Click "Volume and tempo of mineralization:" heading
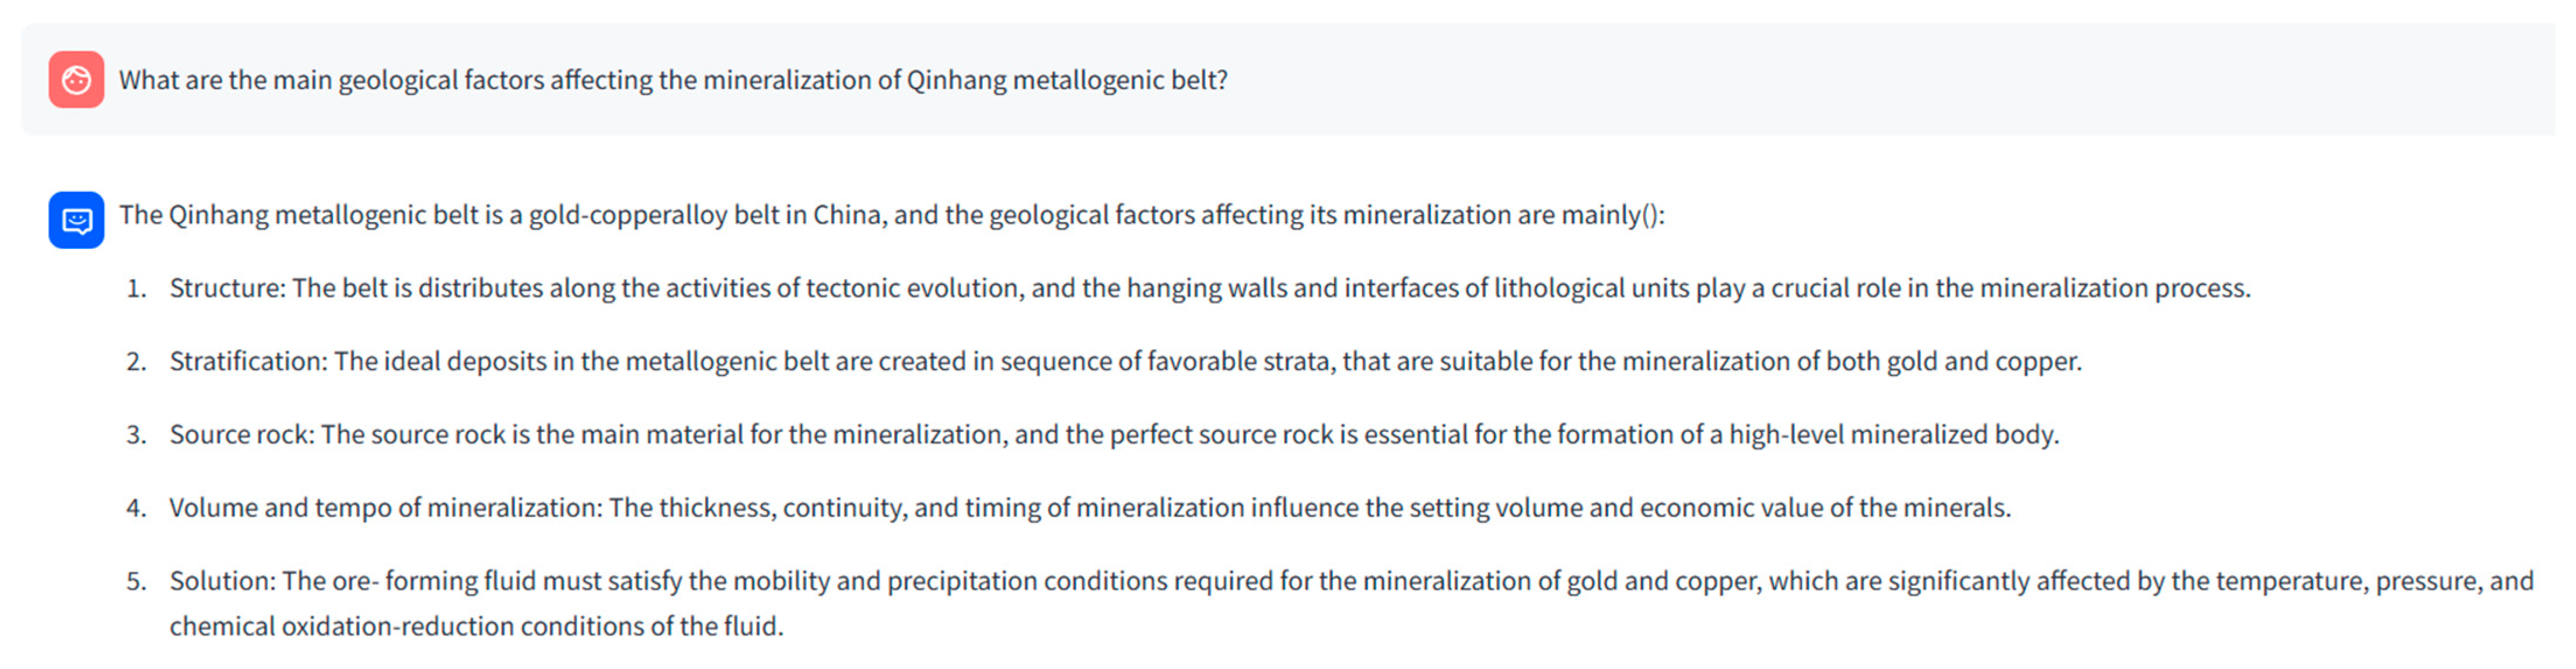The height and width of the screenshot is (669, 2576). click(x=385, y=508)
